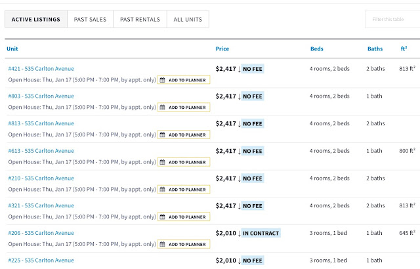Open listing #206 - 535 Carlton Avenue

41,233
